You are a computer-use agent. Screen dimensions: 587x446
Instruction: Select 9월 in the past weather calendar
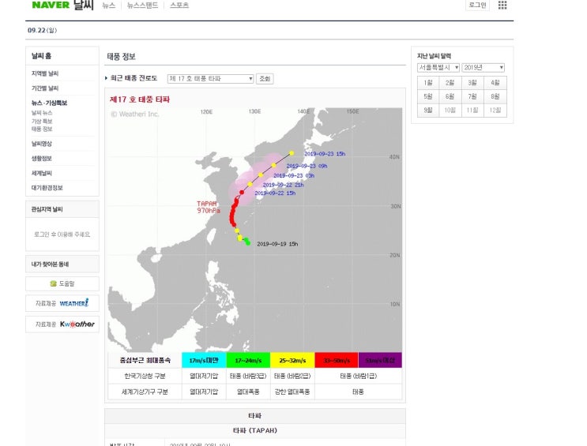click(428, 110)
